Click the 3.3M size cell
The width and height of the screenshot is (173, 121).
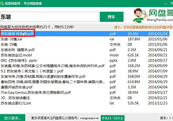click(132, 87)
